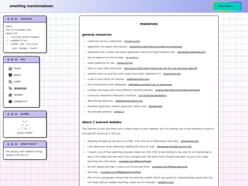Click 'civil eng turned mapper' list item

25,37
